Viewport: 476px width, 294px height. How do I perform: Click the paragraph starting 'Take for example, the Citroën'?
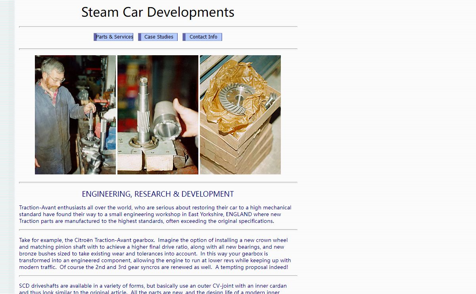155,253
